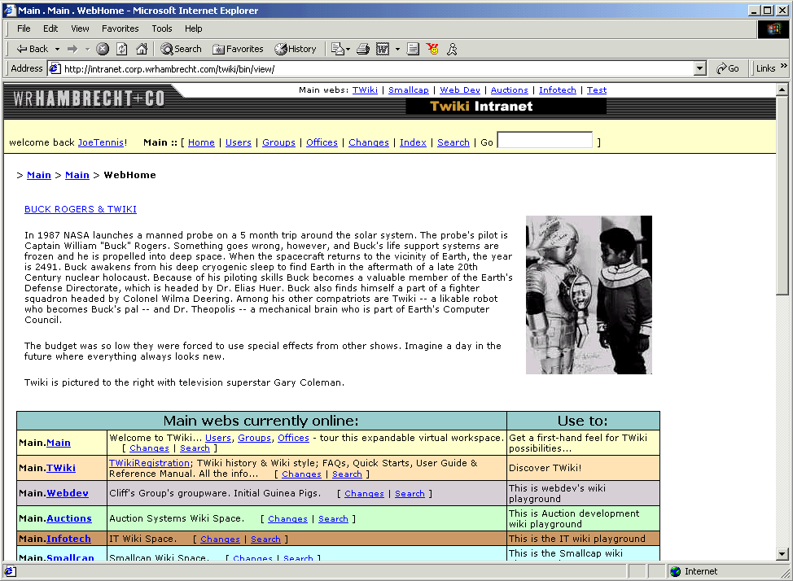Click the Go text field in TWiki navigation
This screenshot has width=793, height=581.
point(545,141)
